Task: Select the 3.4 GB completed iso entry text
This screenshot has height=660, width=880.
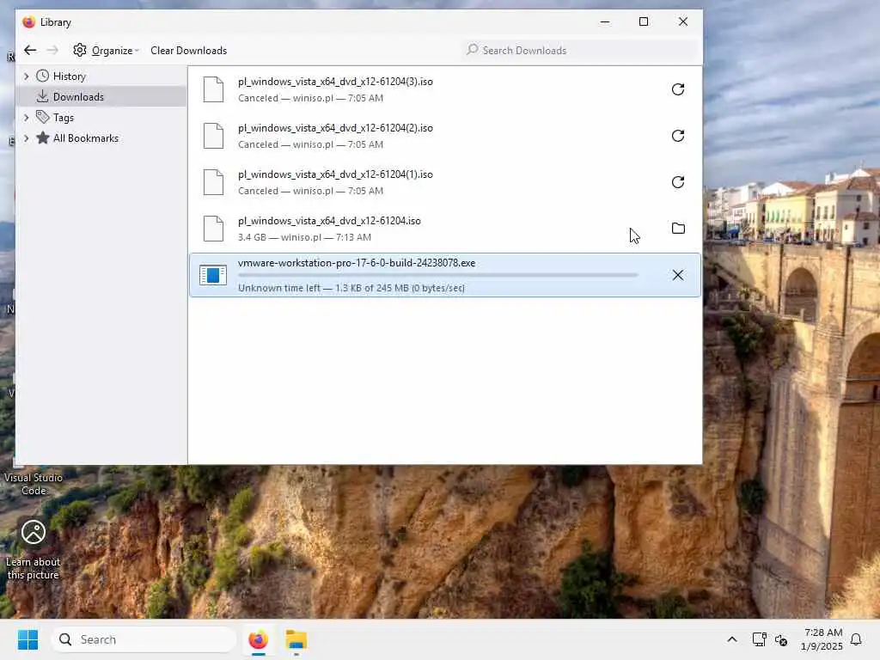Action: pyautogui.click(x=304, y=237)
